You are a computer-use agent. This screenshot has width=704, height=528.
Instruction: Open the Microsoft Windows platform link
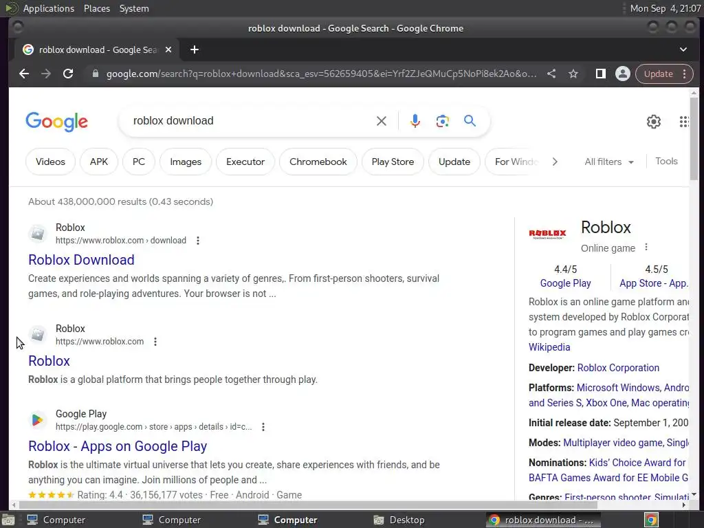(618, 388)
